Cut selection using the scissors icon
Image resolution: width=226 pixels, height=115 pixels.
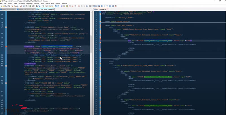point(21,6)
